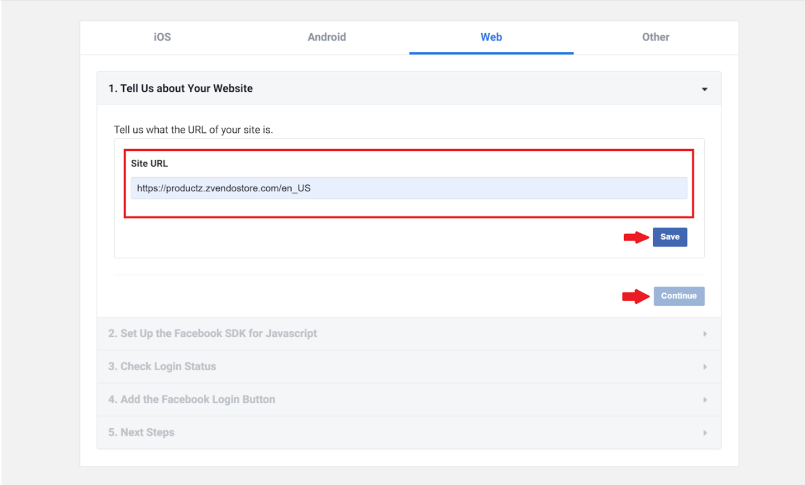Expand Set Up the Facebook SDK for Javascript arrow

705,334
